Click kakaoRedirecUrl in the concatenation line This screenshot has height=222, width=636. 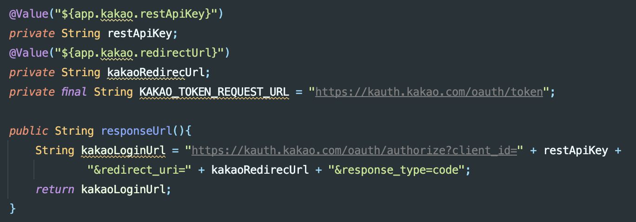[260, 170]
